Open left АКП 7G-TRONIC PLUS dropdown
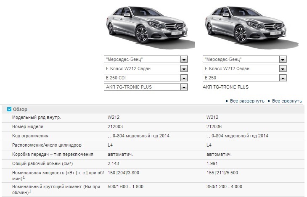 [146, 87]
